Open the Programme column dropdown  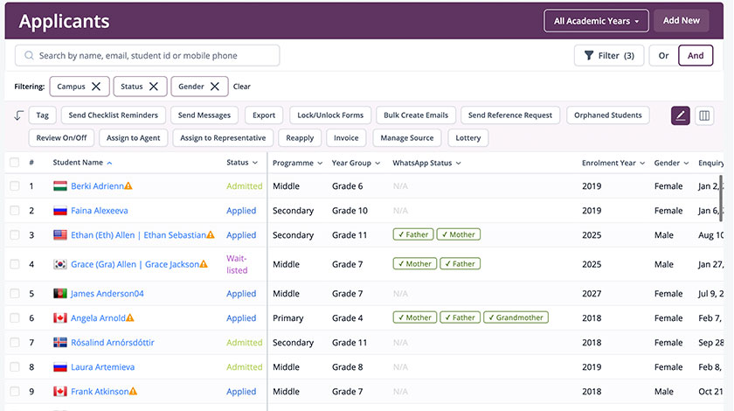coord(320,163)
